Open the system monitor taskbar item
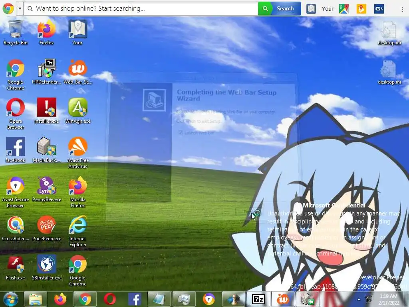The image size is (409, 307). [x=184, y=299]
